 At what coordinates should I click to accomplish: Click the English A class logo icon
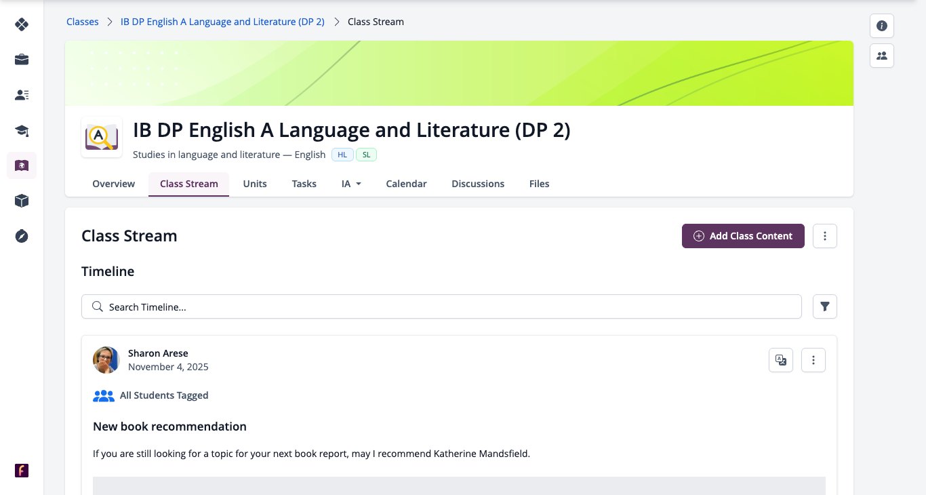(102, 138)
